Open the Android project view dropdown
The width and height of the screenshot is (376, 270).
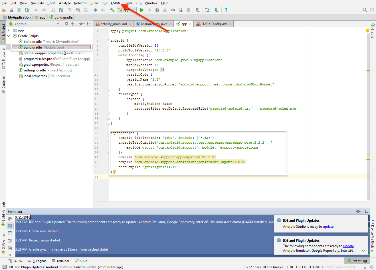pos(58,24)
